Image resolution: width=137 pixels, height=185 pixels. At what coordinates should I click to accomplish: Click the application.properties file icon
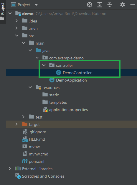(45, 110)
